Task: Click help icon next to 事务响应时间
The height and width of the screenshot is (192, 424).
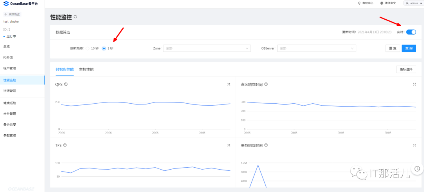Action: pyautogui.click(x=266, y=145)
